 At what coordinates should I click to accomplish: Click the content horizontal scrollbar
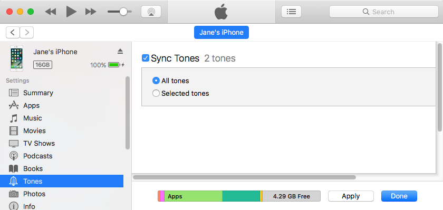pos(244,177)
